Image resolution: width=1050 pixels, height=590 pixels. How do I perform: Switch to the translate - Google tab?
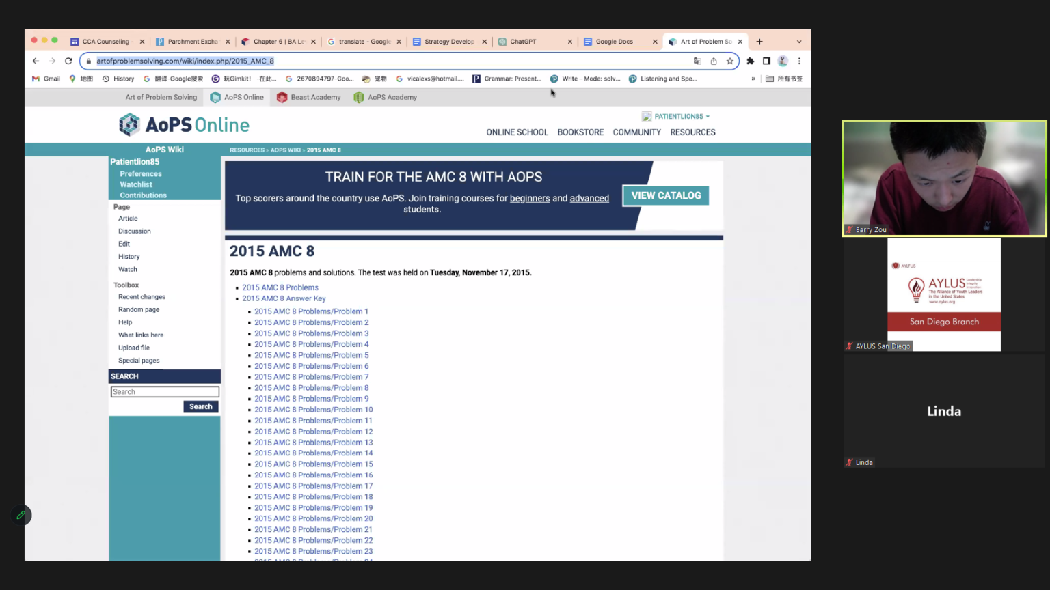[364, 42]
